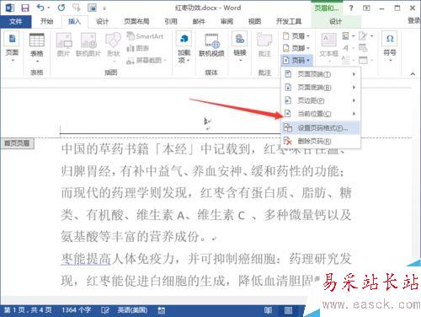Choose 删除页码 remove page numbers
Image resolution: width=421 pixels, height=317 pixels.
click(x=321, y=141)
